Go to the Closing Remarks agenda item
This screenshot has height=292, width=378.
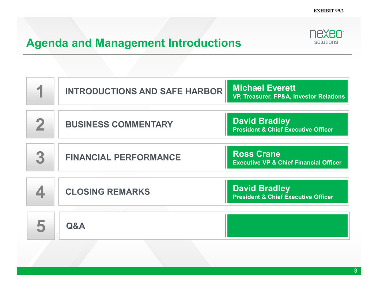(107, 191)
